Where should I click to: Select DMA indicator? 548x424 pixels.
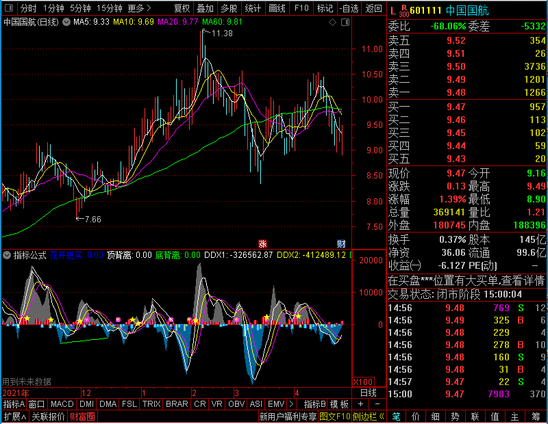[x=108, y=404]
